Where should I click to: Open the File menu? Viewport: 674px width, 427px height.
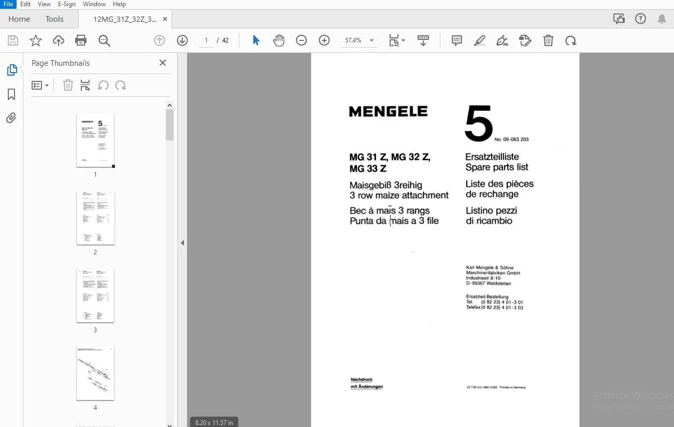click(8, 4)
